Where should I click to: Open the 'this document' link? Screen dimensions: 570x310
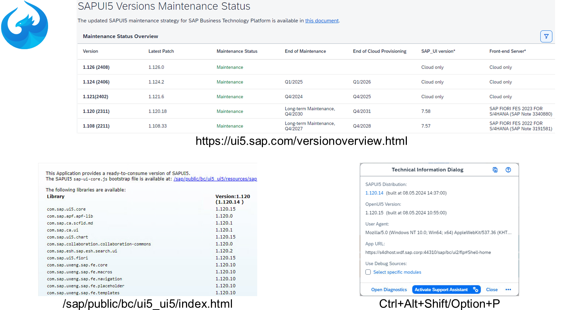point(322,21)
